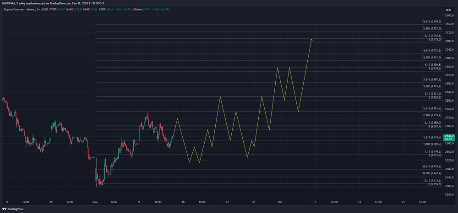The height and width of the screenshot is (213, 458).
Task: Click the ЗАКР 2634,2 close value
Action: 106,10
